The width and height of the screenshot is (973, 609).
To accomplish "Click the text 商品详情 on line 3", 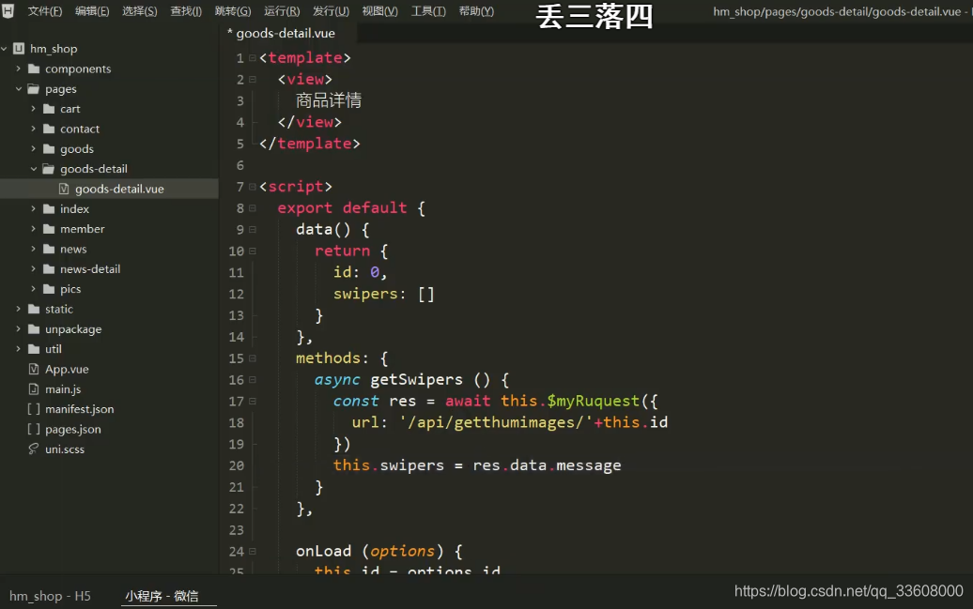I will pos(329,100).
